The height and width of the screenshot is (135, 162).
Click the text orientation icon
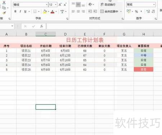(x=90, y=5)
